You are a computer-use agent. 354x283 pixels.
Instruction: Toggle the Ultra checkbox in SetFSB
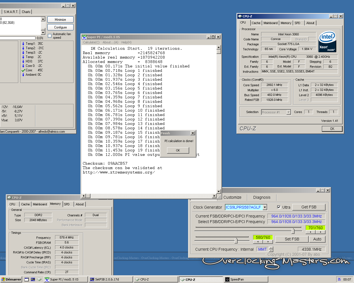(279, 207)
